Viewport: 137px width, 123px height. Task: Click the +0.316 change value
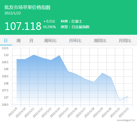click(49, 21)
